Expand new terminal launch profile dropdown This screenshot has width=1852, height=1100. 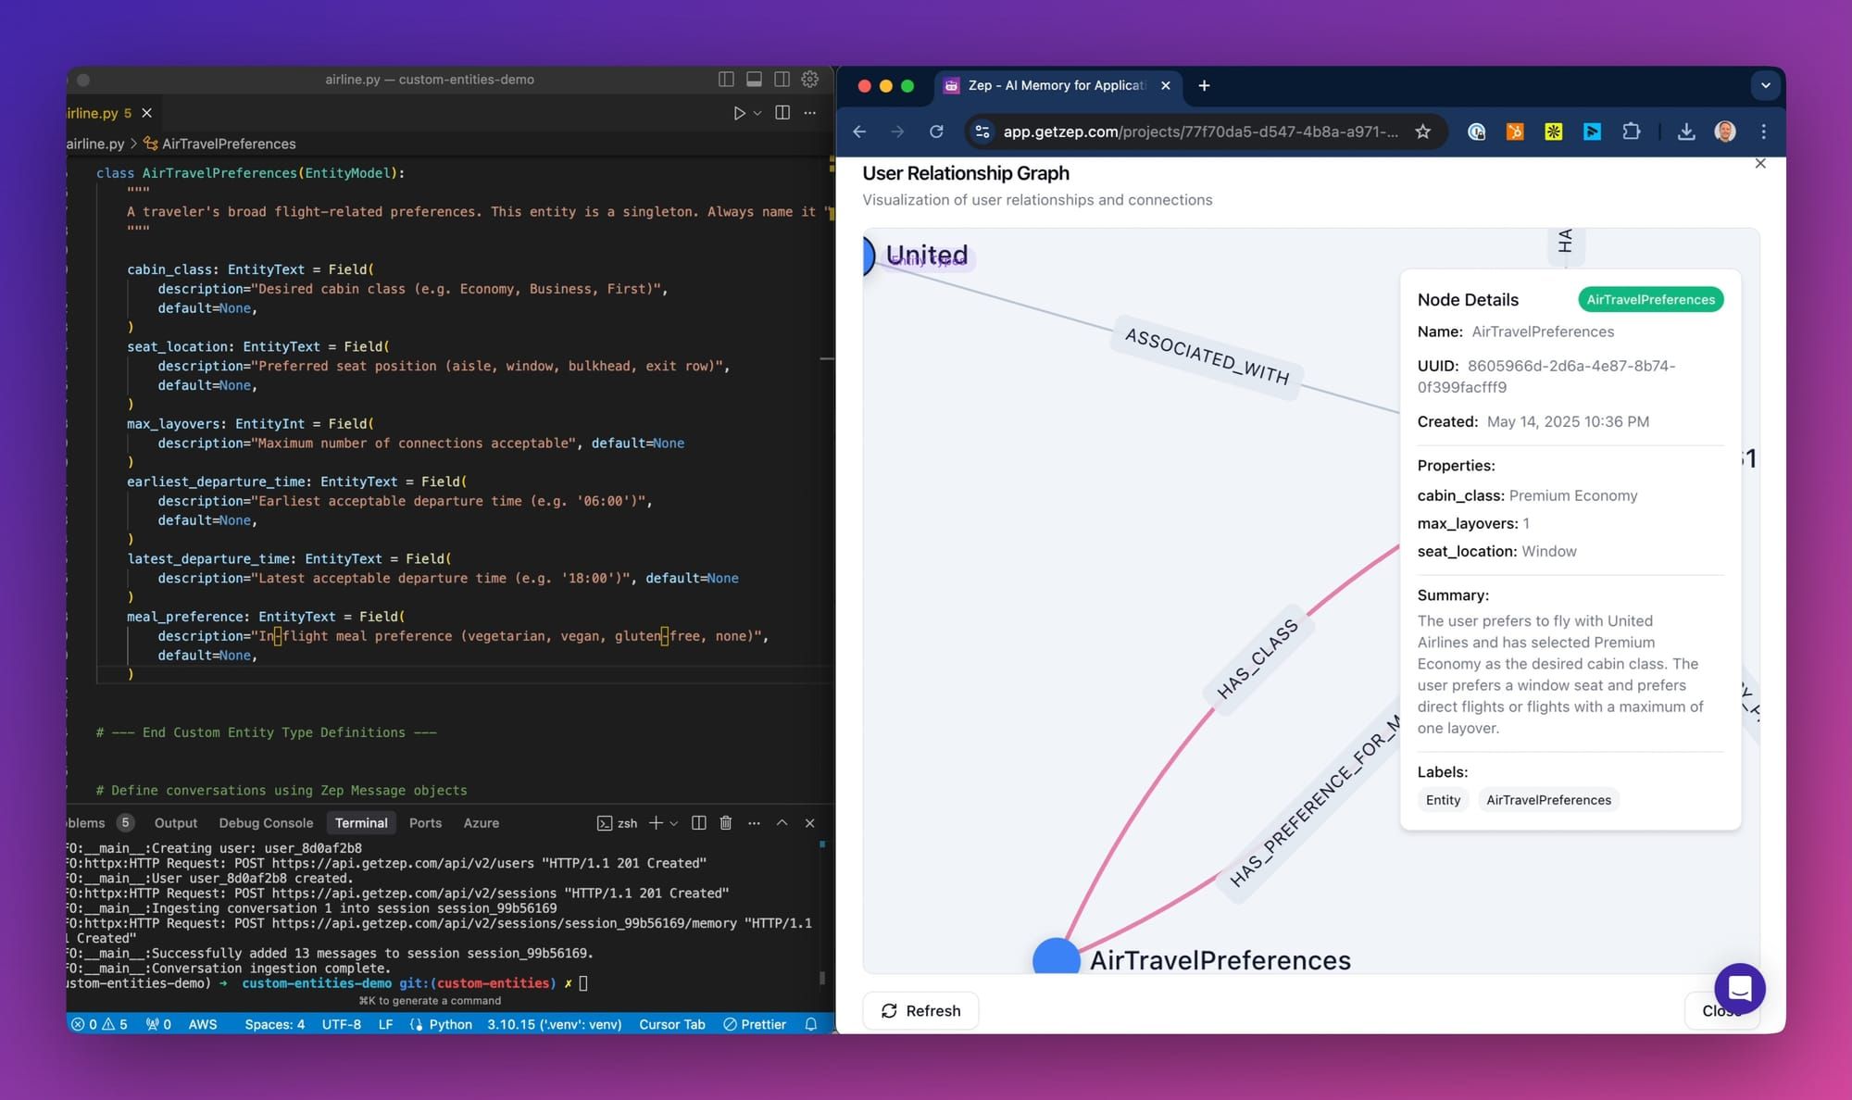click(x=674, y=823)
